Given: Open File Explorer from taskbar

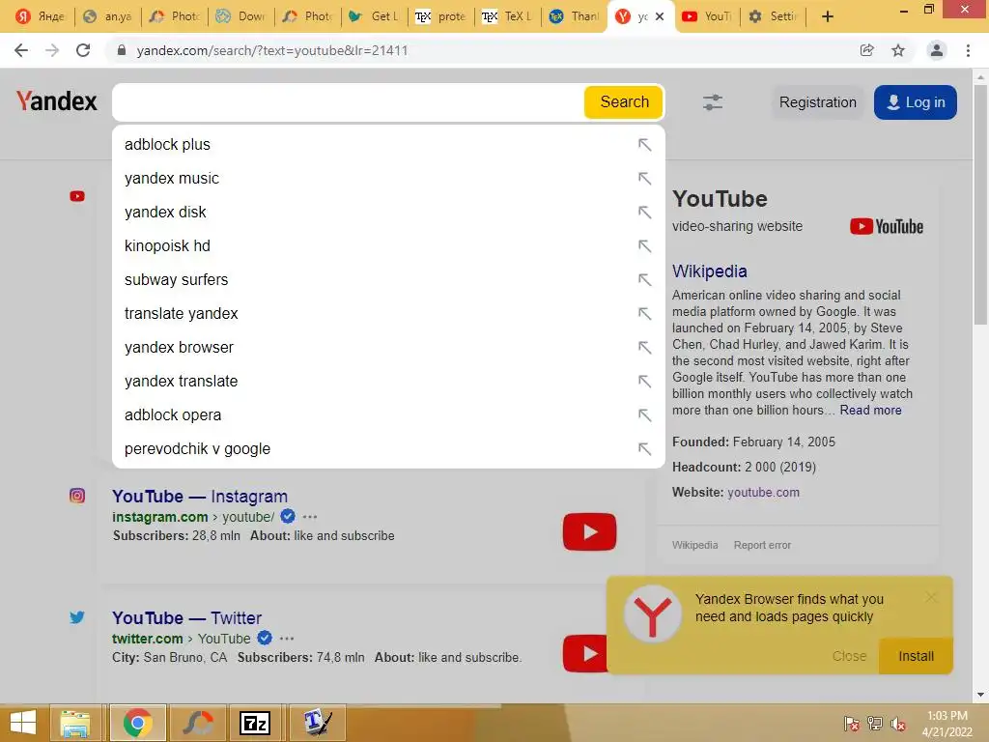Looking at the screenshot, I should 75,723.
